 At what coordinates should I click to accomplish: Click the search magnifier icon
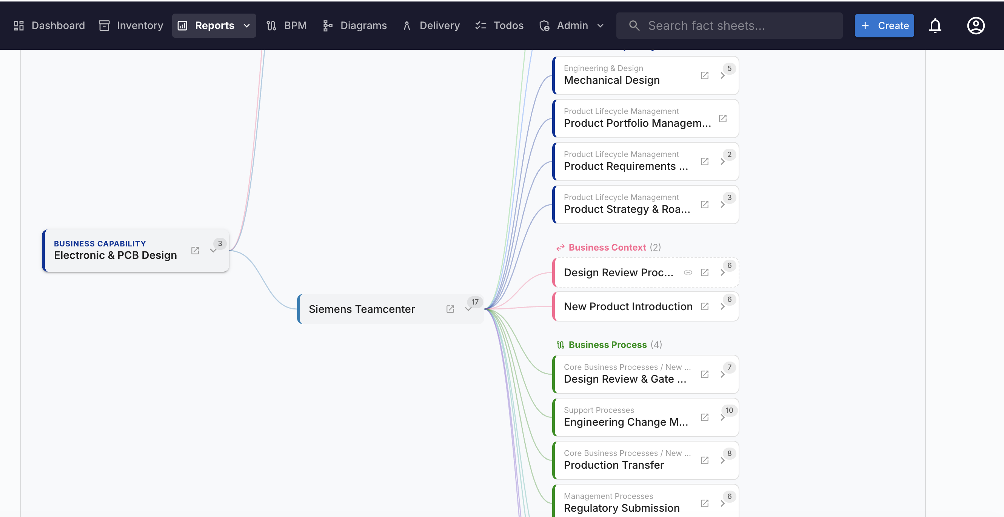(634, 25)
